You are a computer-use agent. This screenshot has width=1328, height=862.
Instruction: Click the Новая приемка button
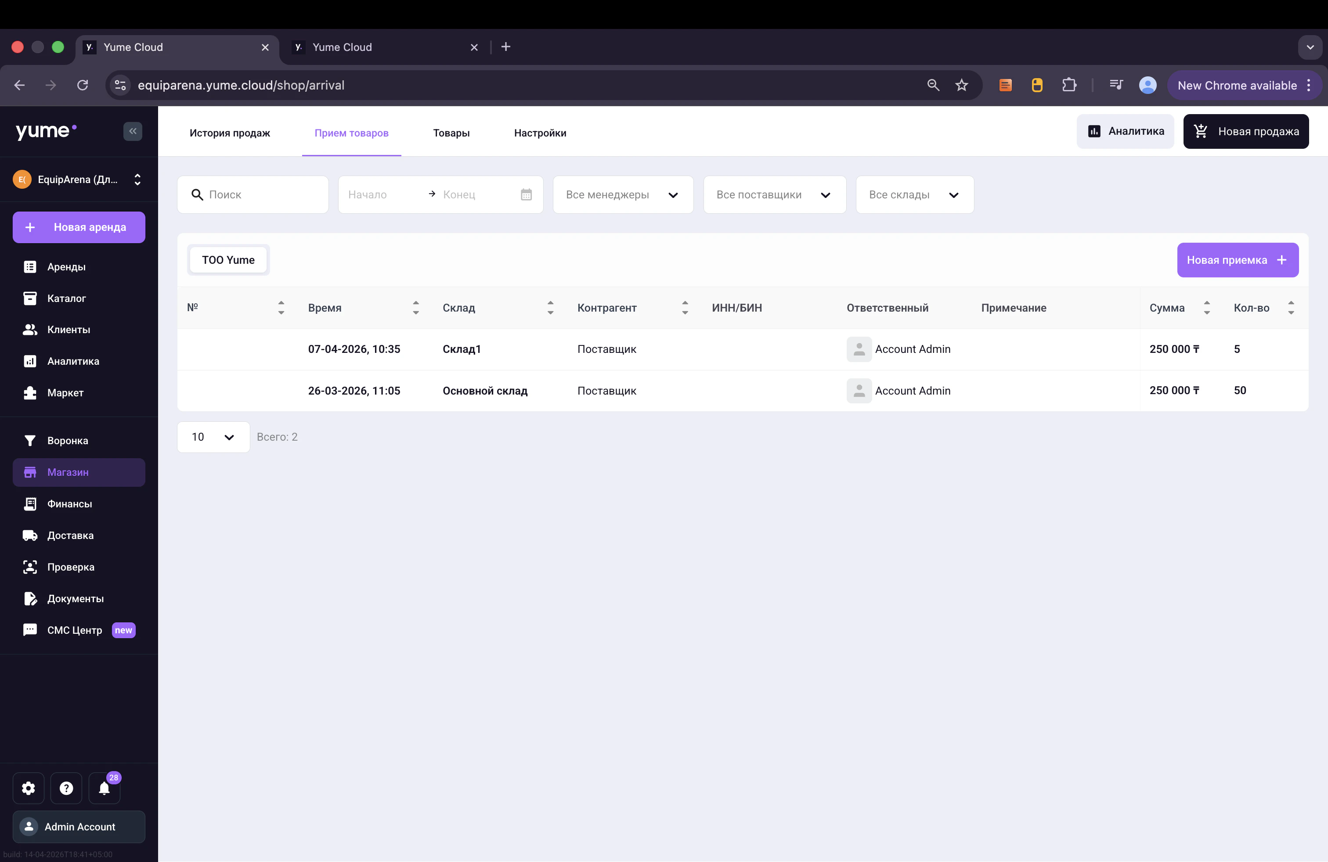[x=1237, y=260]
